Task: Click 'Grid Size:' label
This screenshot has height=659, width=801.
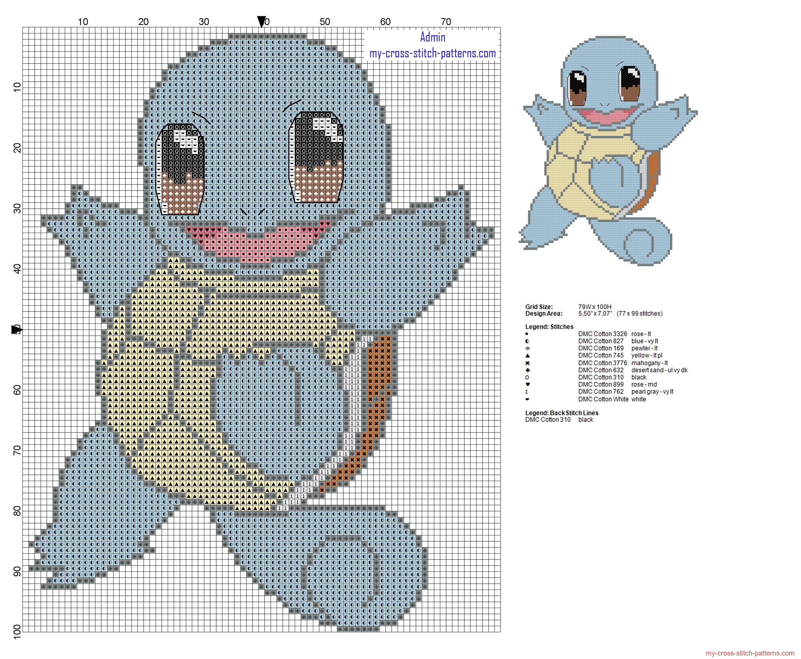Action: [x=539, y=307]
